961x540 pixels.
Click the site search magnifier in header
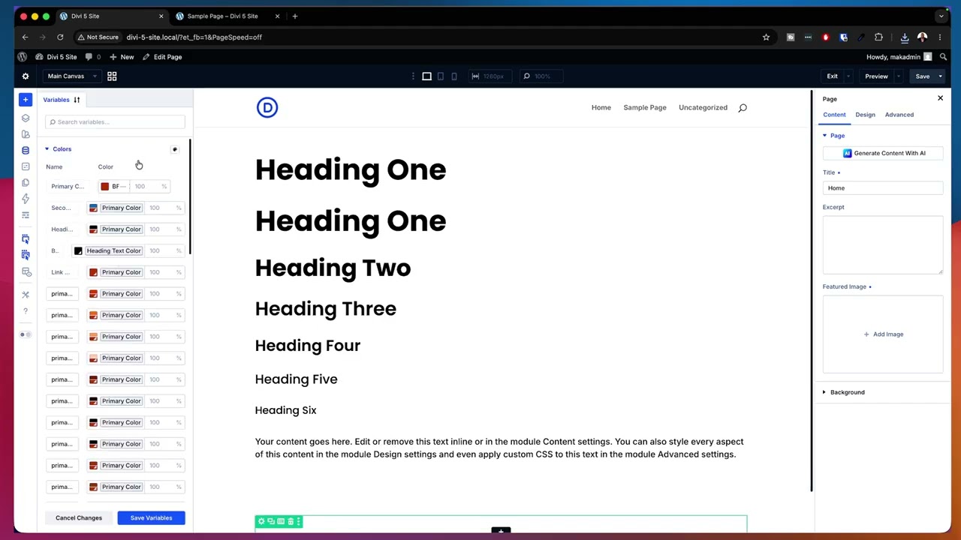[743, 108]
